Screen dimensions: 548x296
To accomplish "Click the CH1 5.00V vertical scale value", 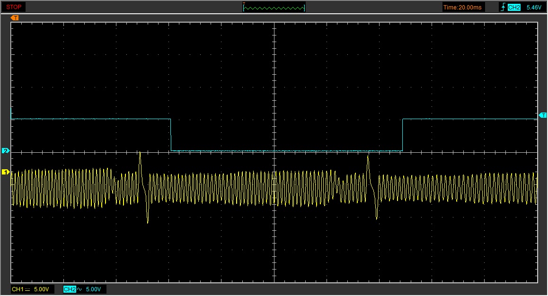I will point(41,289).
